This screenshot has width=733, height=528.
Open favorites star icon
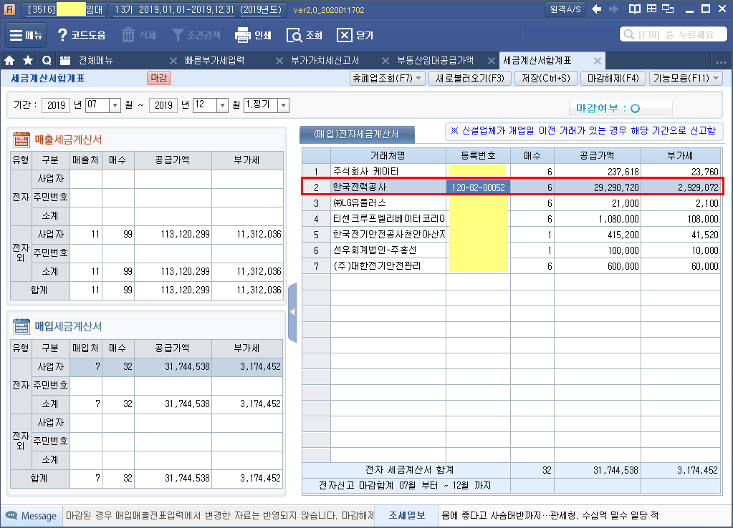tap(28, 61)
